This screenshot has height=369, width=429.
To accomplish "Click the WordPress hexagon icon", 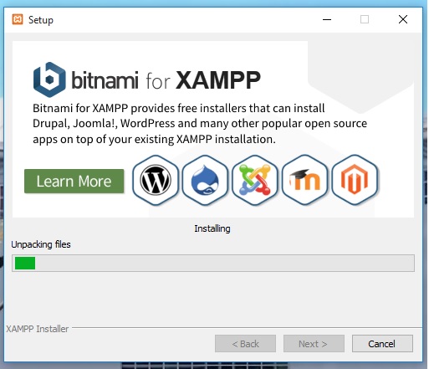I will [x=156, y=180].
